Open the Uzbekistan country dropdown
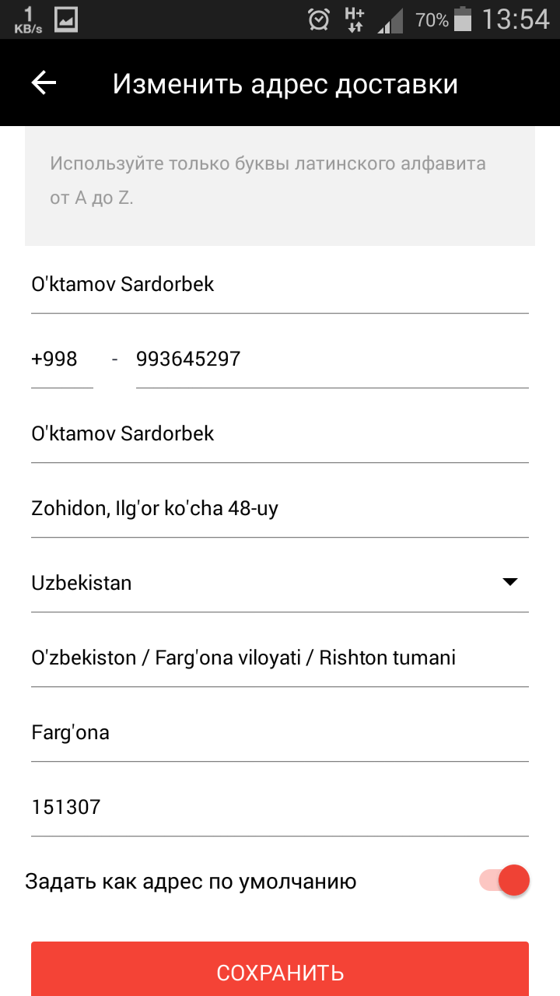560x996 pixels. (264, 583)
